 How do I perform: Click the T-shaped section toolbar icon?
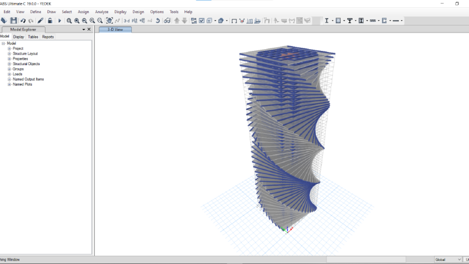(x=350, y=21)
